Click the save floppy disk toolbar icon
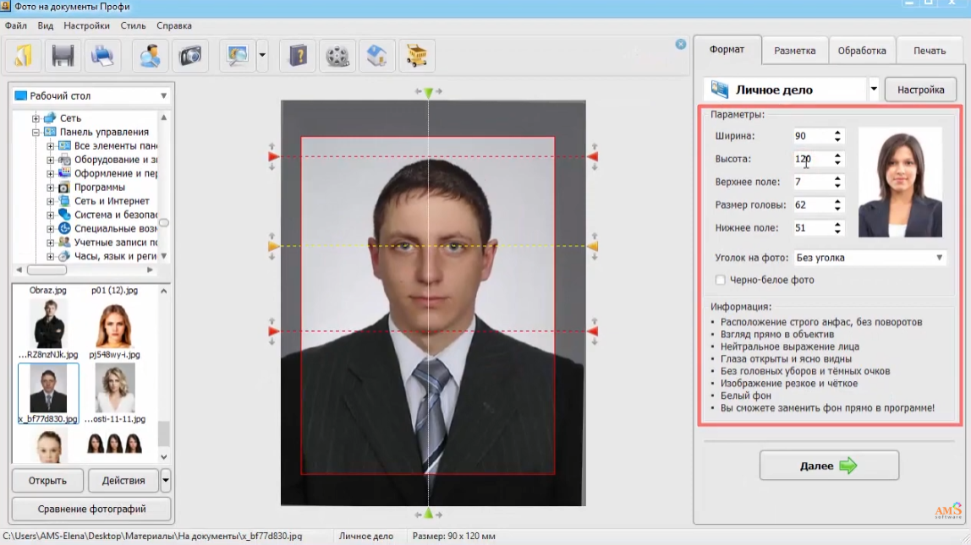Viewport: 971px width, 545px height. click(63, 56)
